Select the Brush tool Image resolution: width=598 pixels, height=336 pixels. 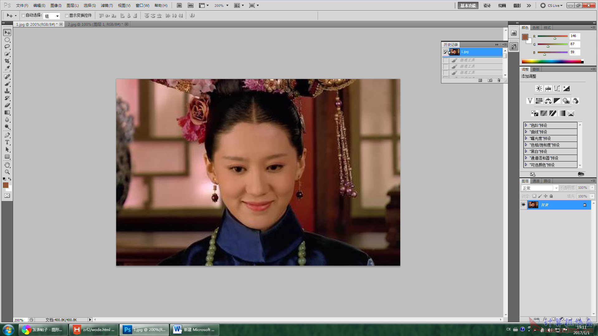click(7, 84)
